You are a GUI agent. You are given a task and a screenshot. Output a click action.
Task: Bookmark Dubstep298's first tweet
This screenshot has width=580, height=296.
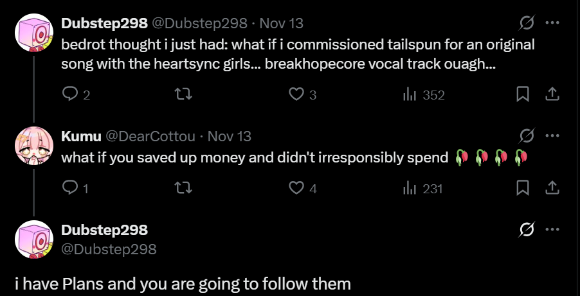pyautogui.click(x=523, y=94)
